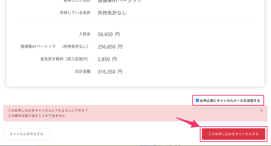Click the partially visible 取得したい免許 label
Viewport: 271px width, 146px height.
pyautogui.click(x=77, y=1)
